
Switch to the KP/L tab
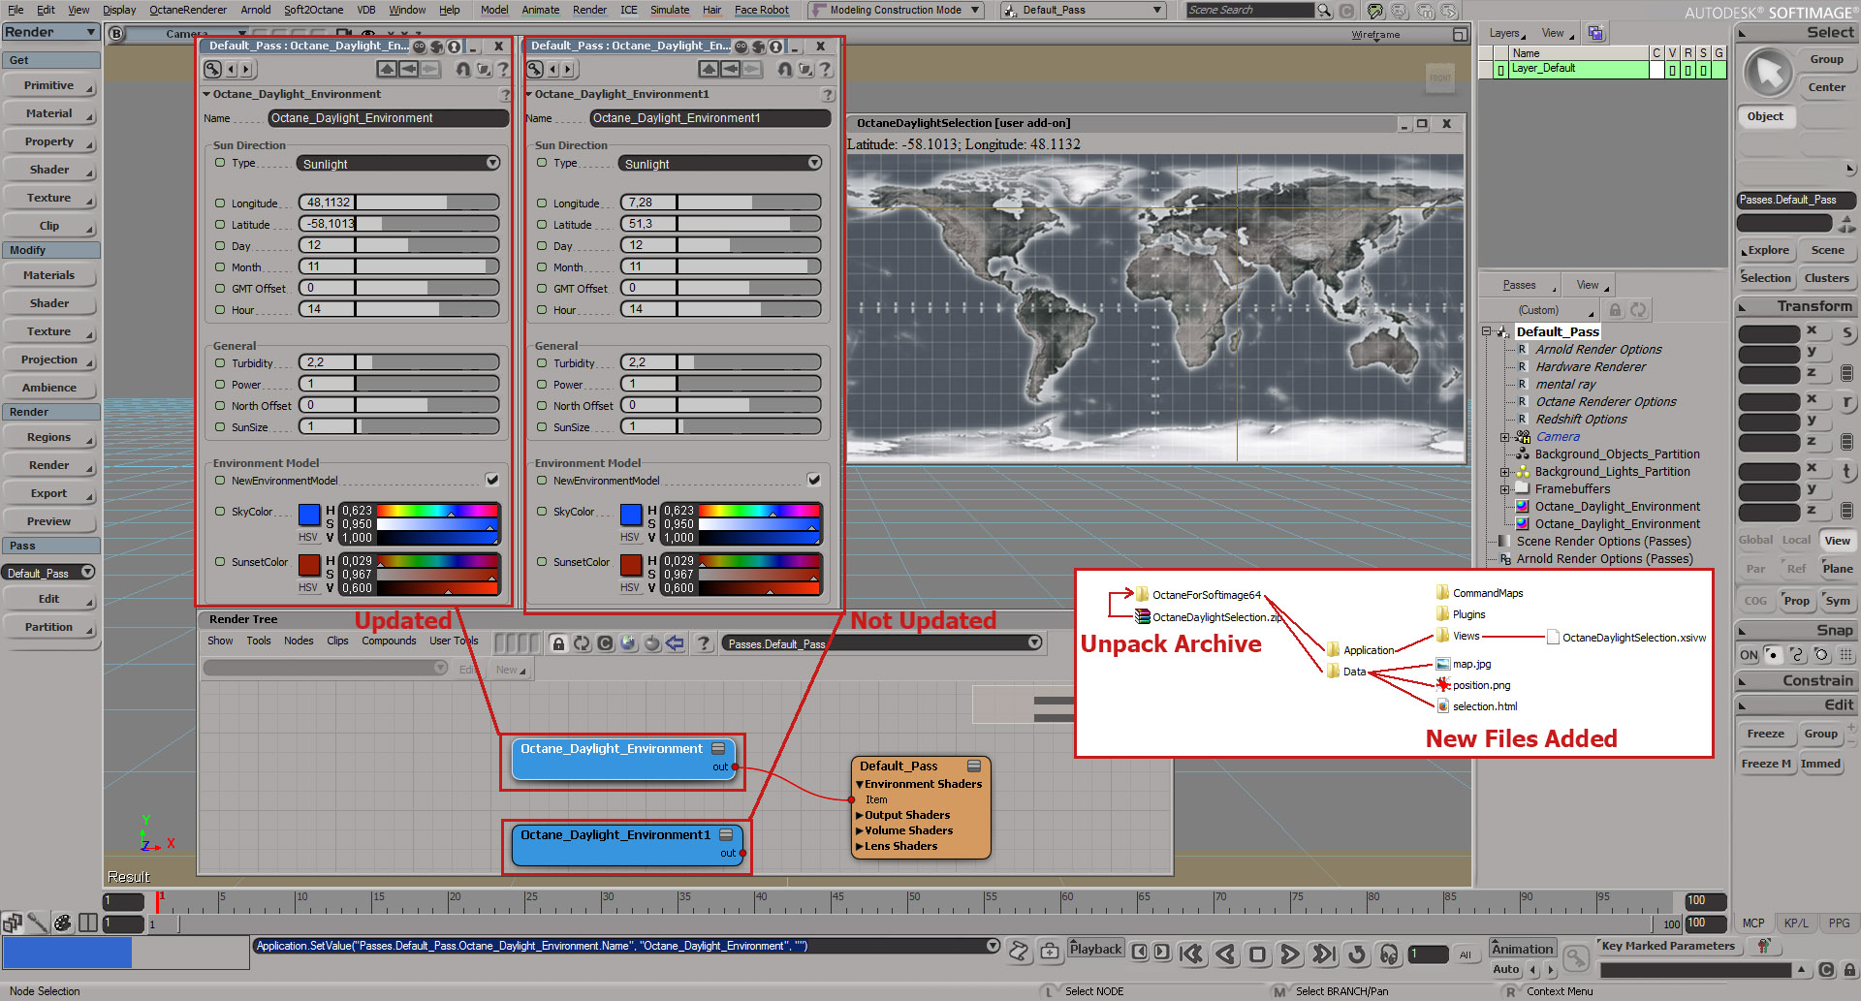click(x=1796, y=923)
